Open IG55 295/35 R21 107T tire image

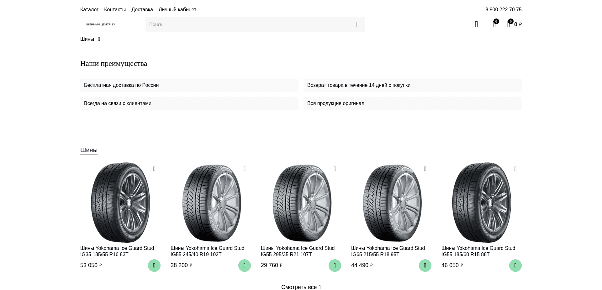(x=301, y=203)
